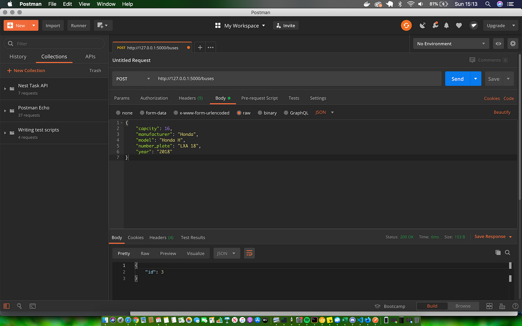Image resolution: width=522 pixels, height=326 pixels.
Task: Switch to Browse mode toggle
Action: pyautogui.click(x=463, y=306)
